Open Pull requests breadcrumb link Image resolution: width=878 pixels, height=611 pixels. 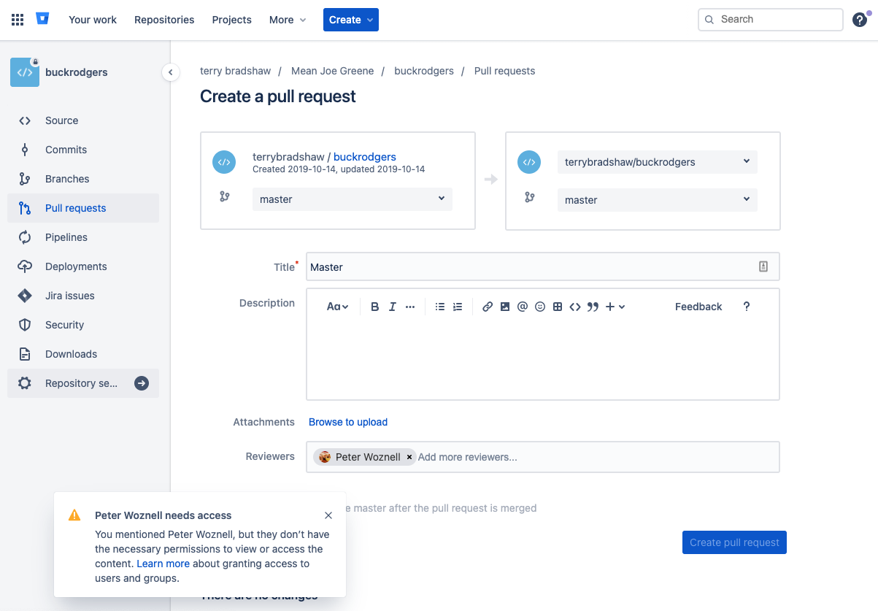point(504,71)
